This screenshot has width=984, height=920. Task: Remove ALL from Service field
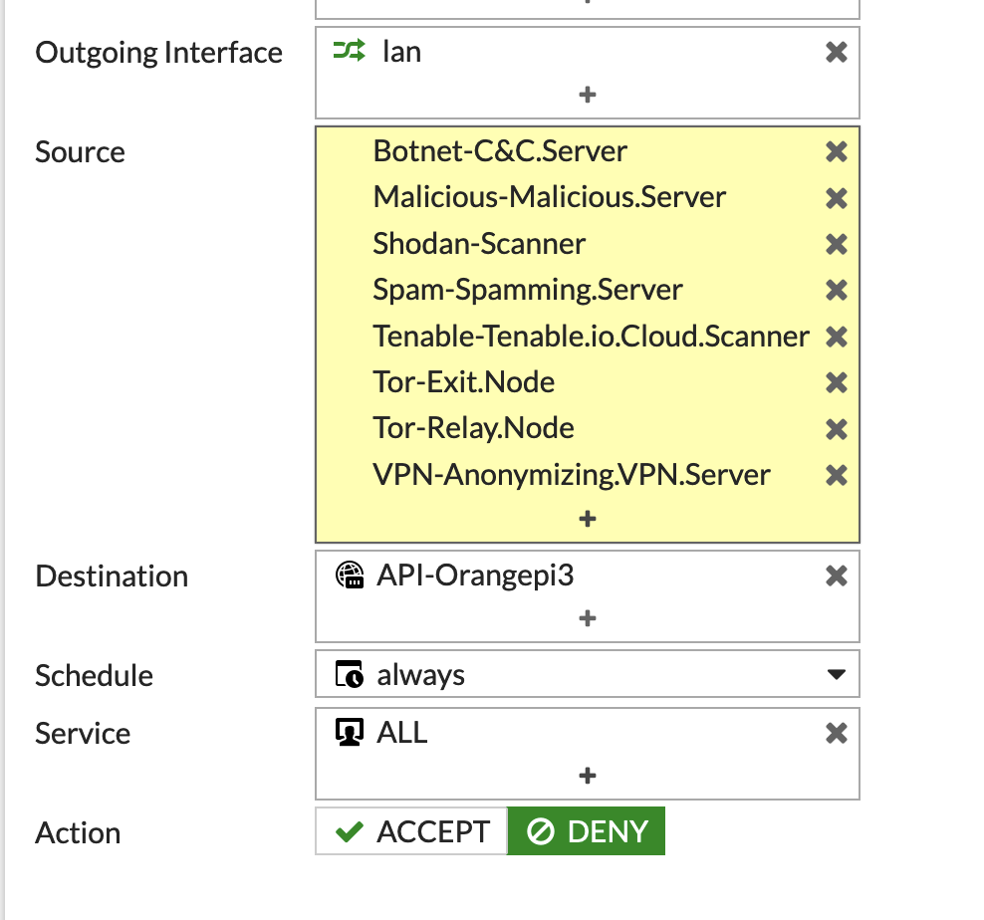pyautogui.click(x=836, y=733)
